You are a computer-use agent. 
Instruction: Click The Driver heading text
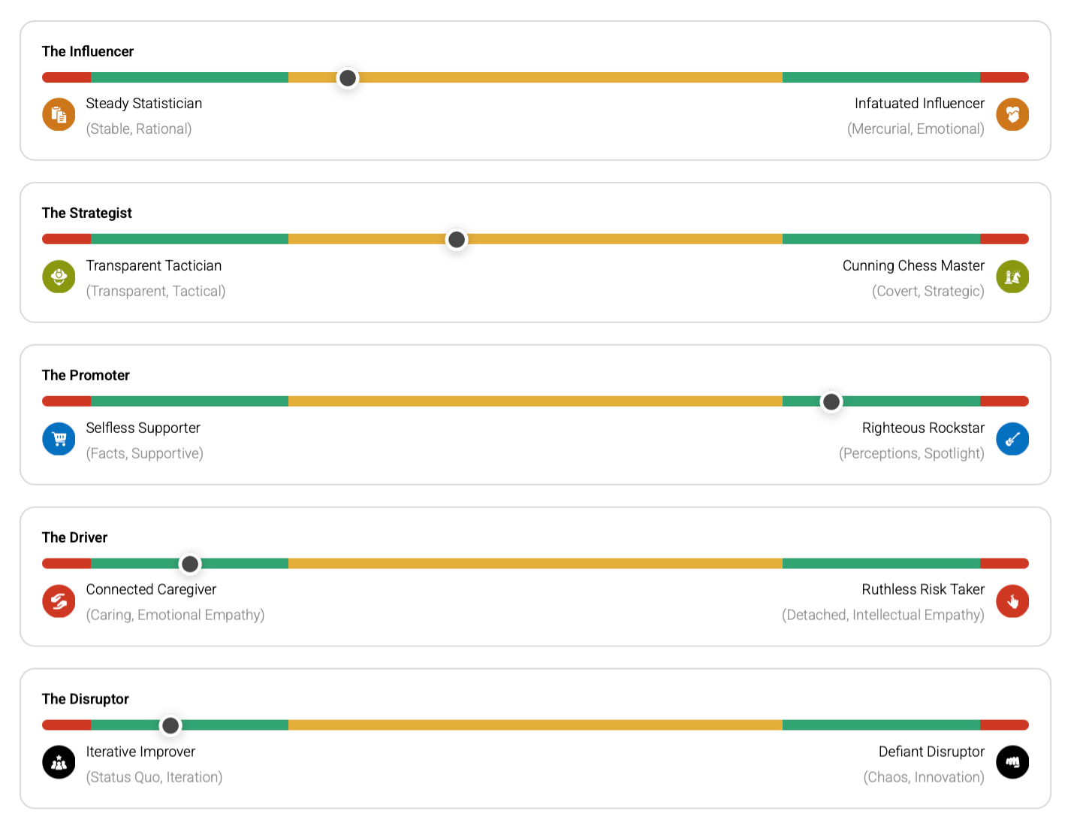tap(74, 537)
